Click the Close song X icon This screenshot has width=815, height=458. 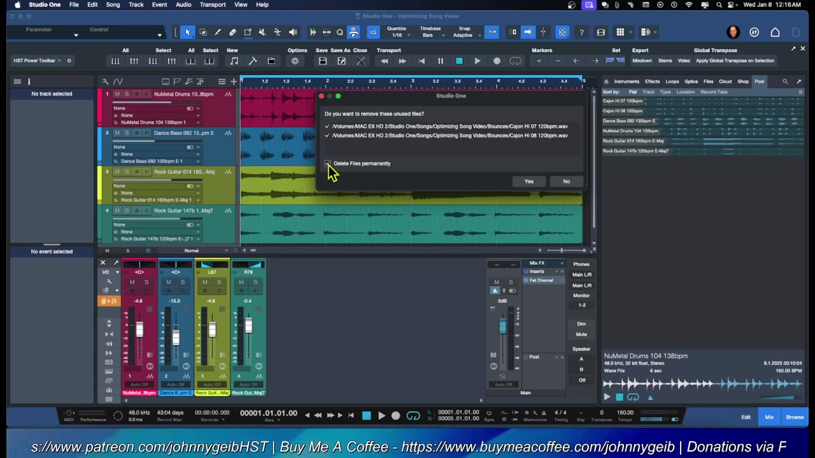click(360, 61)
